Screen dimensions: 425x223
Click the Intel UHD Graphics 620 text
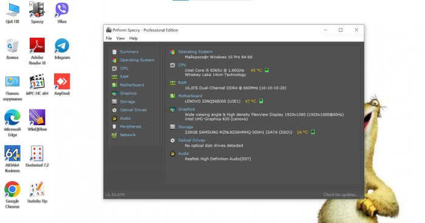pos(216,119)
